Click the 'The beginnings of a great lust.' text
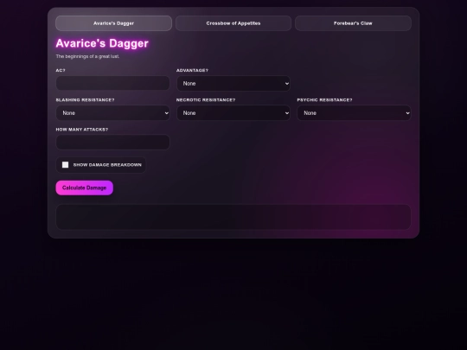 pyautogui.click(x=87, y=56)
